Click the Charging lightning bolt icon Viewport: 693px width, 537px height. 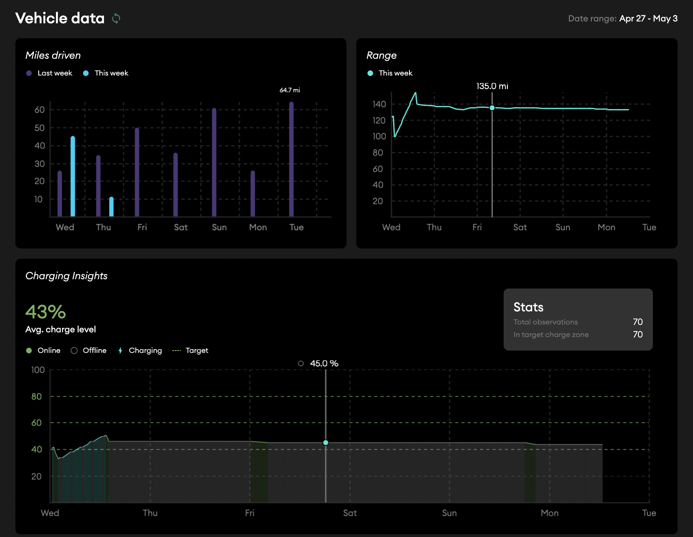120,351
